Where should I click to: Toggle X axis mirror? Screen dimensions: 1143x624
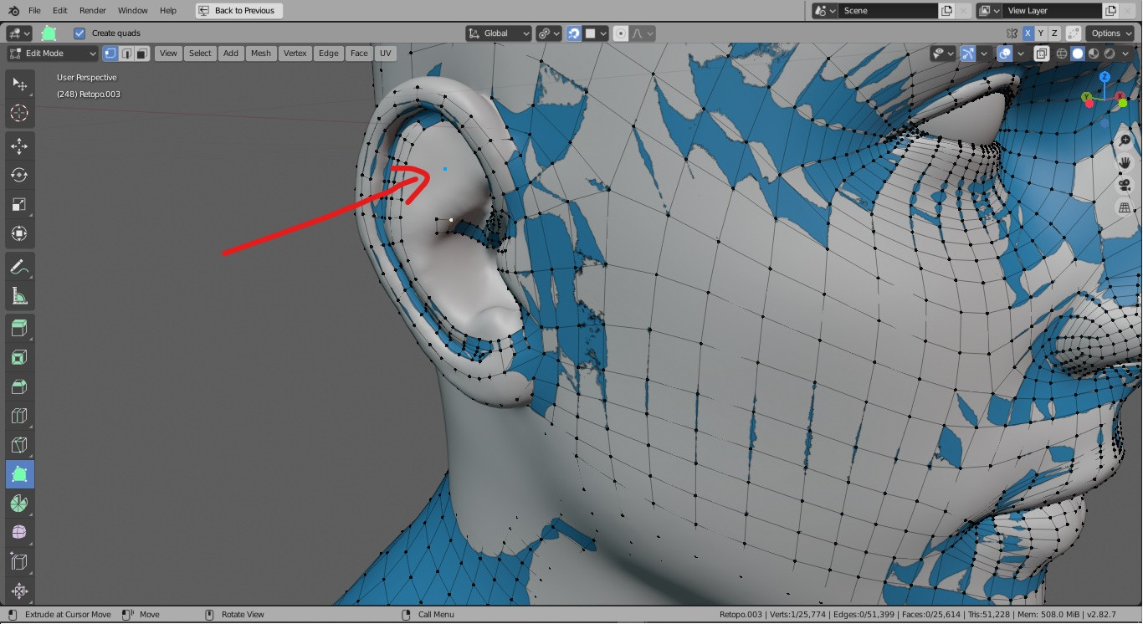point(1028,33)
